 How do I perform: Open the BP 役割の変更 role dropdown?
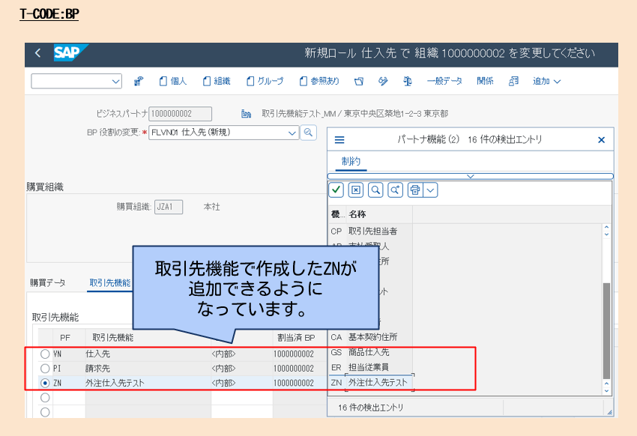click(x=292, y=133)
